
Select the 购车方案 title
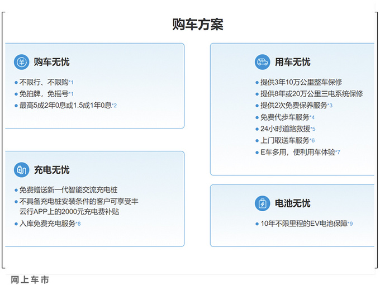tap(198, 24)
